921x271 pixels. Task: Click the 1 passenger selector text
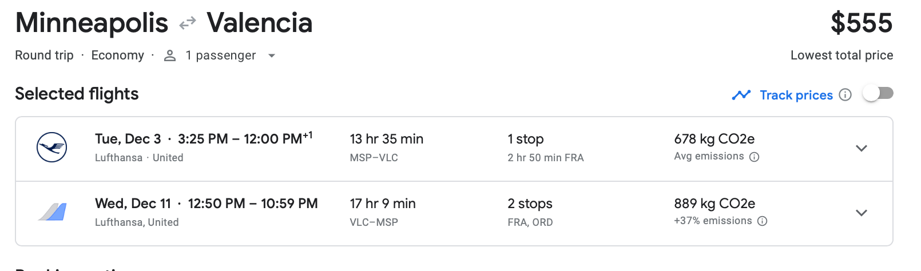pos(220,55)
